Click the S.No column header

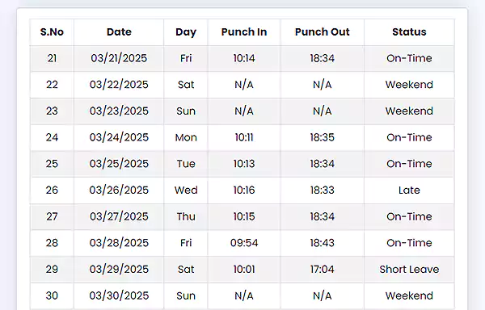point(52,32)
